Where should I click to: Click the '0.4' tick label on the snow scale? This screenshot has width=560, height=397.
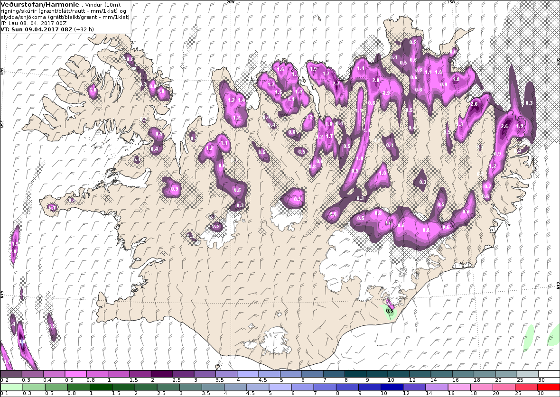tap(47, 380)
